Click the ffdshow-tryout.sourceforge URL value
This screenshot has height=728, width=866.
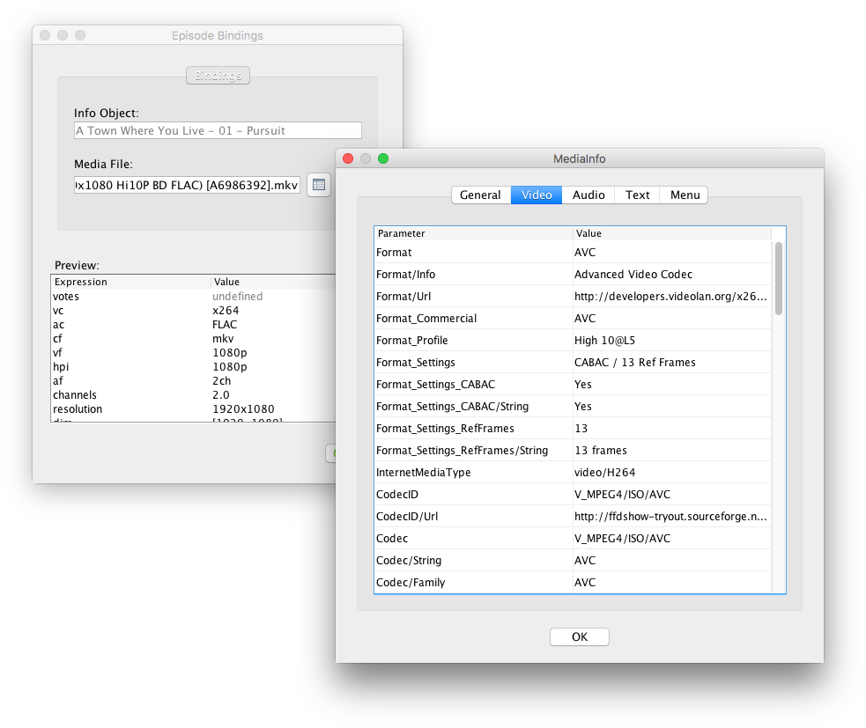pyautogui.click(x=670, y=517)
